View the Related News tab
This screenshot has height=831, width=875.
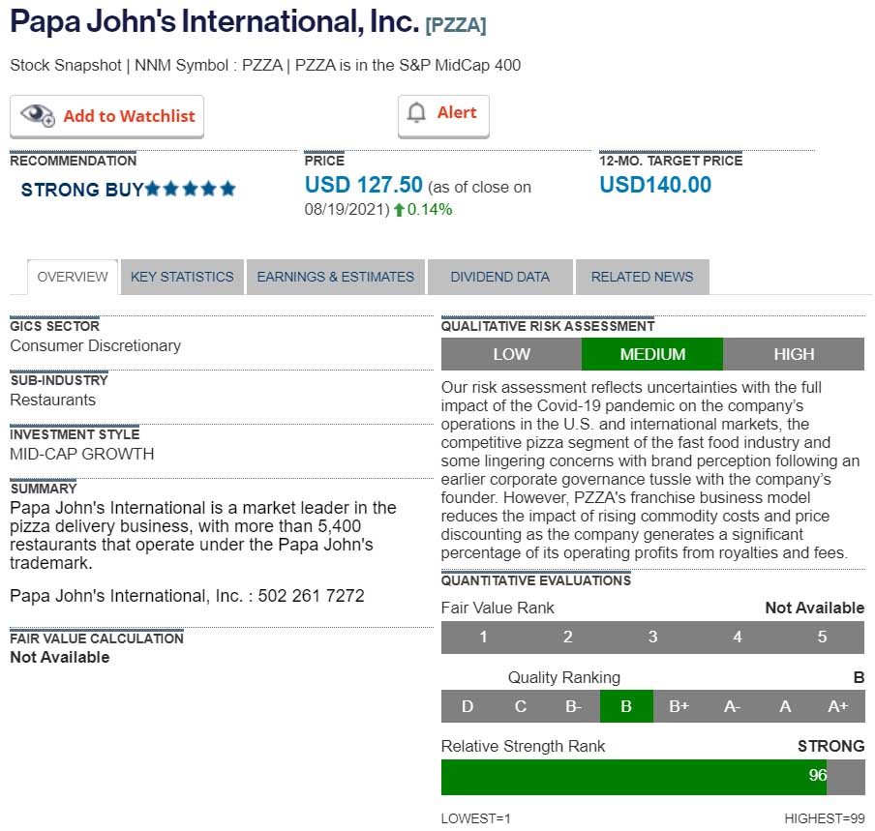(642, 277)
